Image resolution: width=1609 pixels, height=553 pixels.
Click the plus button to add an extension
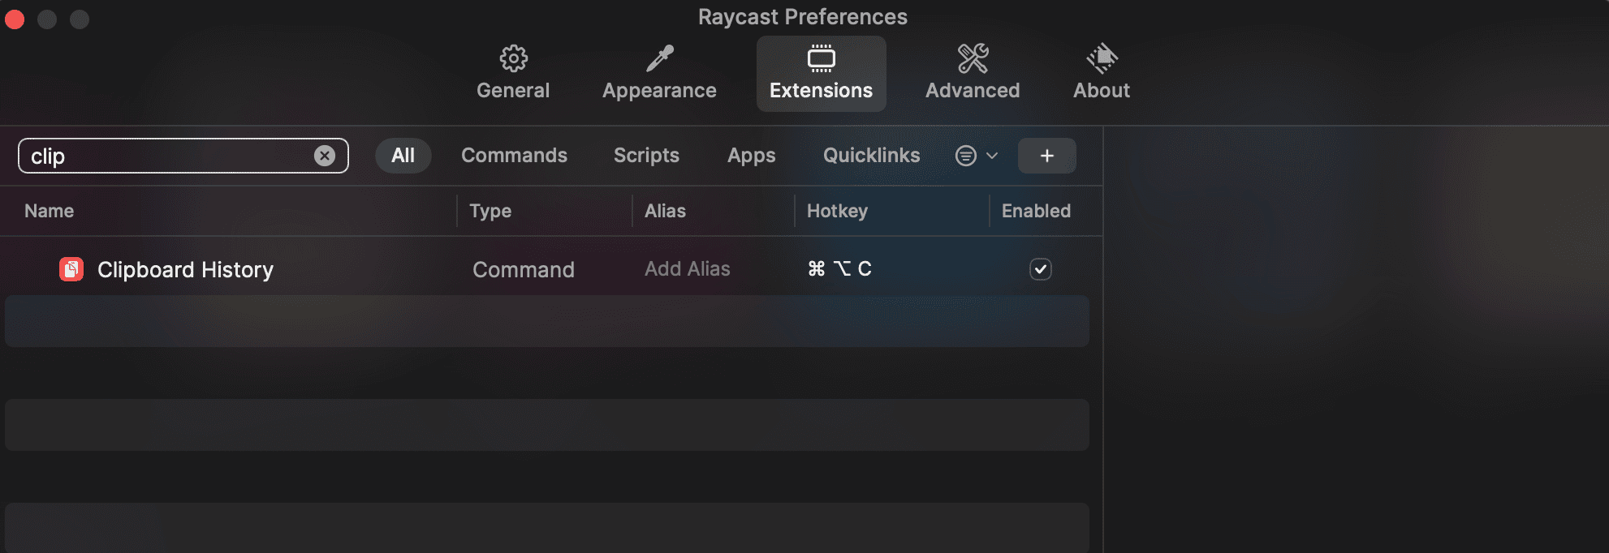click(1046, 156)
